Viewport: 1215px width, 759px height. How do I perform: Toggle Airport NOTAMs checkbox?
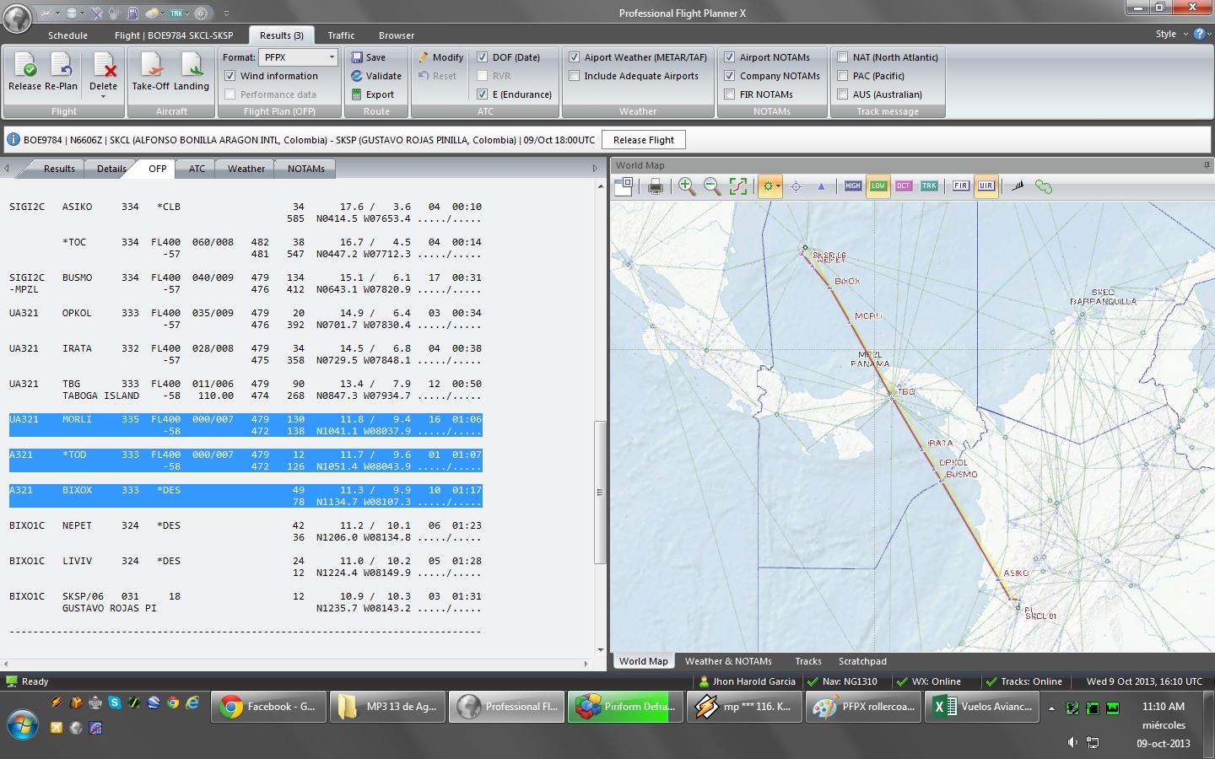729,57
